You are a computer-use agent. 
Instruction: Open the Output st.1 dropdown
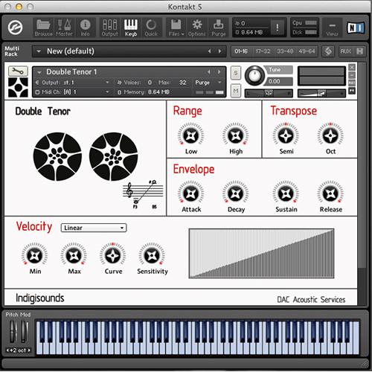pyautogui.click(x=72, y=83)
